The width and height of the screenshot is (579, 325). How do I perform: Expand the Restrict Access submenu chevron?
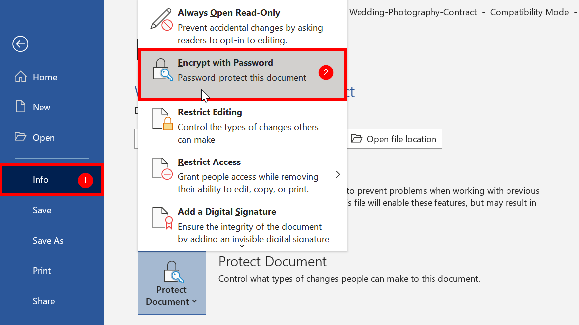(338, 174)
